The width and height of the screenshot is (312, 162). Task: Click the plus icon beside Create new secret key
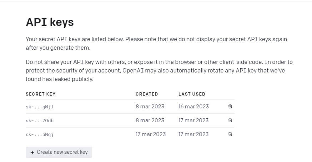click(x=33, y=152)
